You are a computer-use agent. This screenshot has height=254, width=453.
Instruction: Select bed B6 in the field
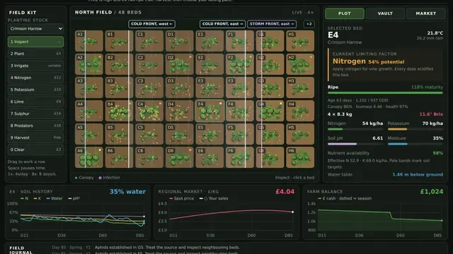pos(119,157)
